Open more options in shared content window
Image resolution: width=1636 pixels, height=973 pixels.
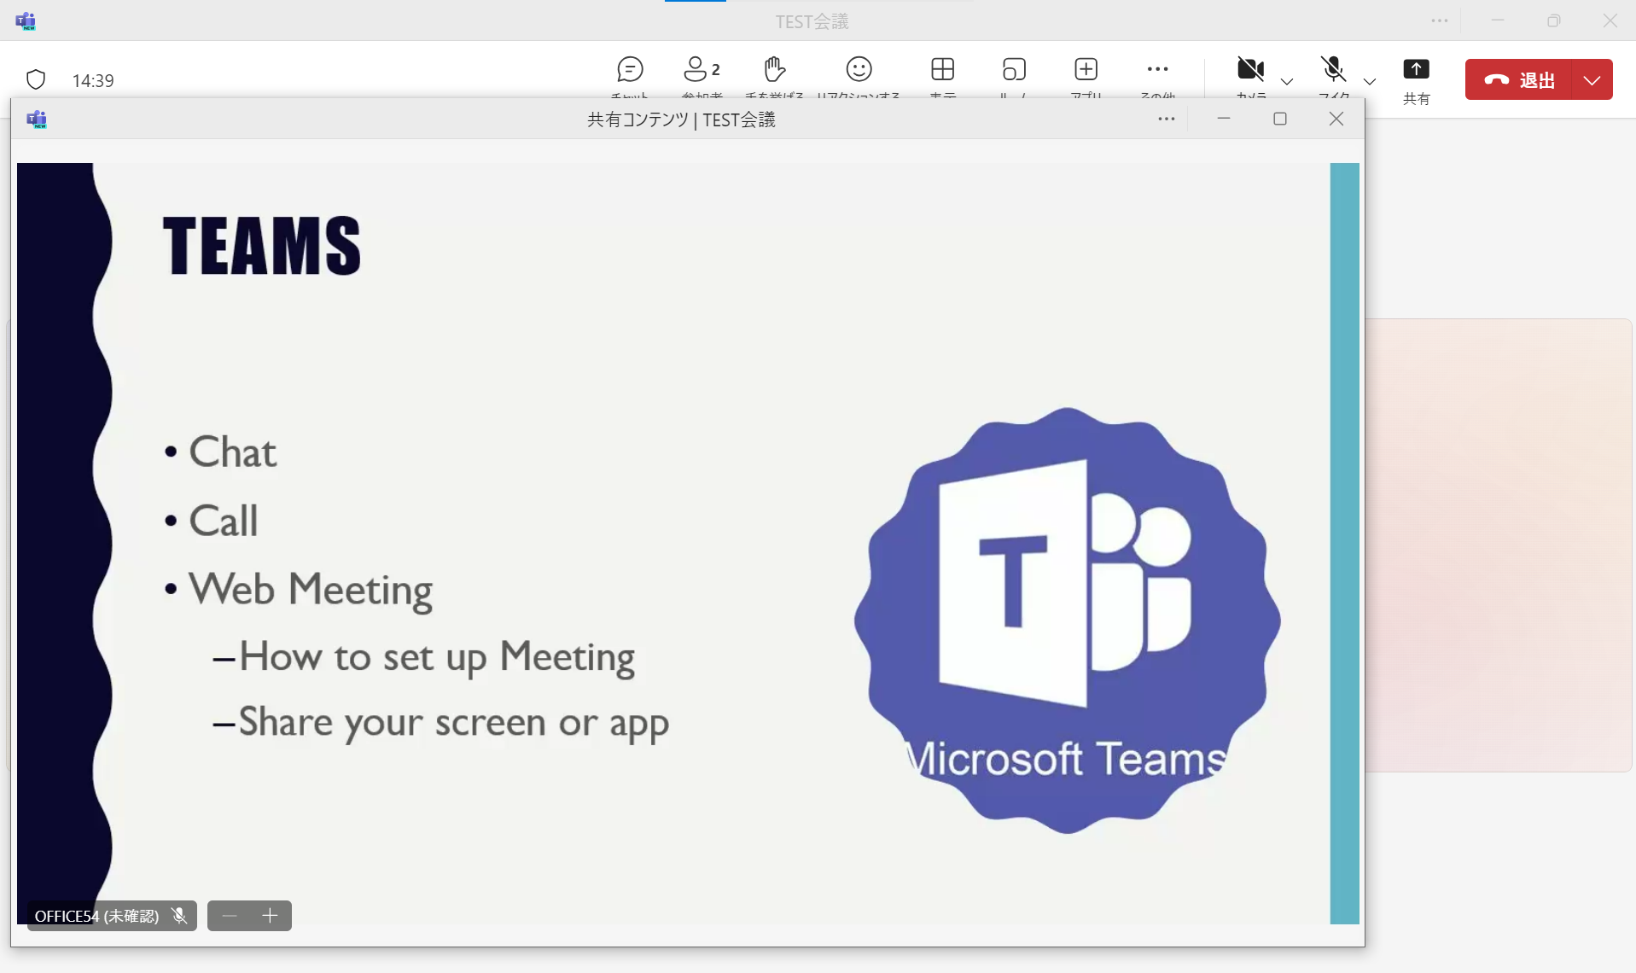(1167, 119)
